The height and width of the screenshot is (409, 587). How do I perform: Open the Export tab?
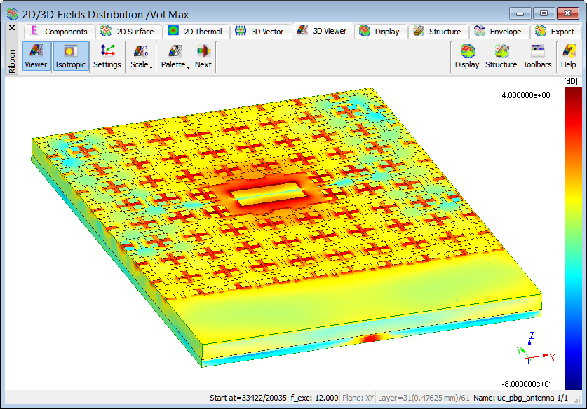pyautogui.click(x=555, y=32)
